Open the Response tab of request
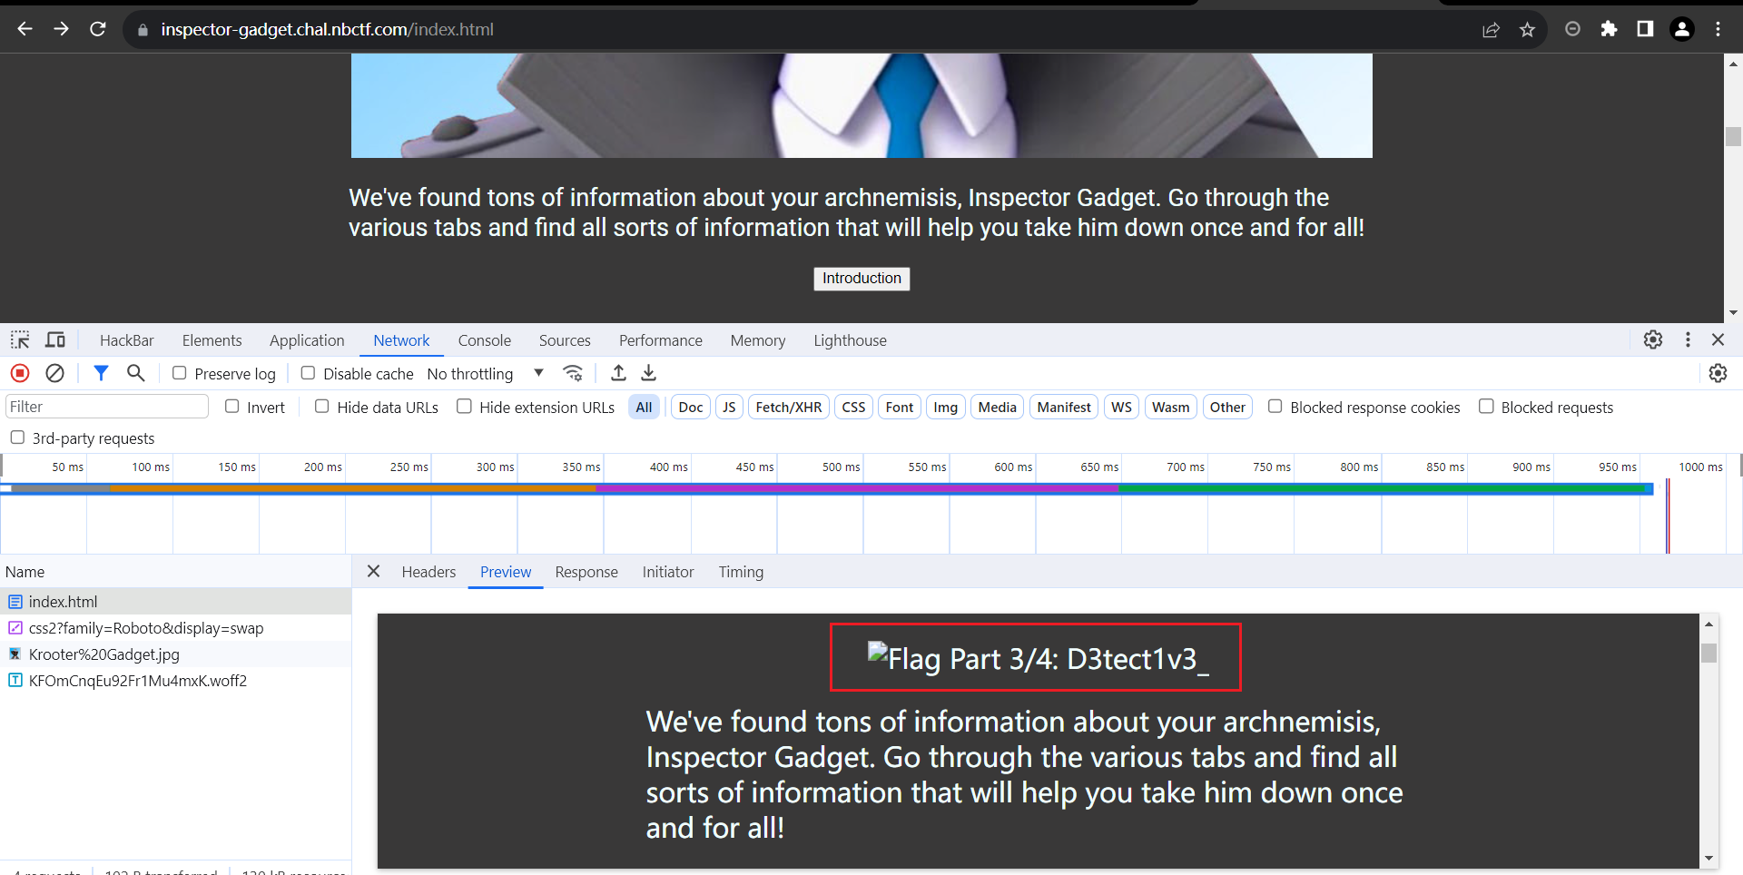This screenshot has height=875, width=1743. point(586,572)
